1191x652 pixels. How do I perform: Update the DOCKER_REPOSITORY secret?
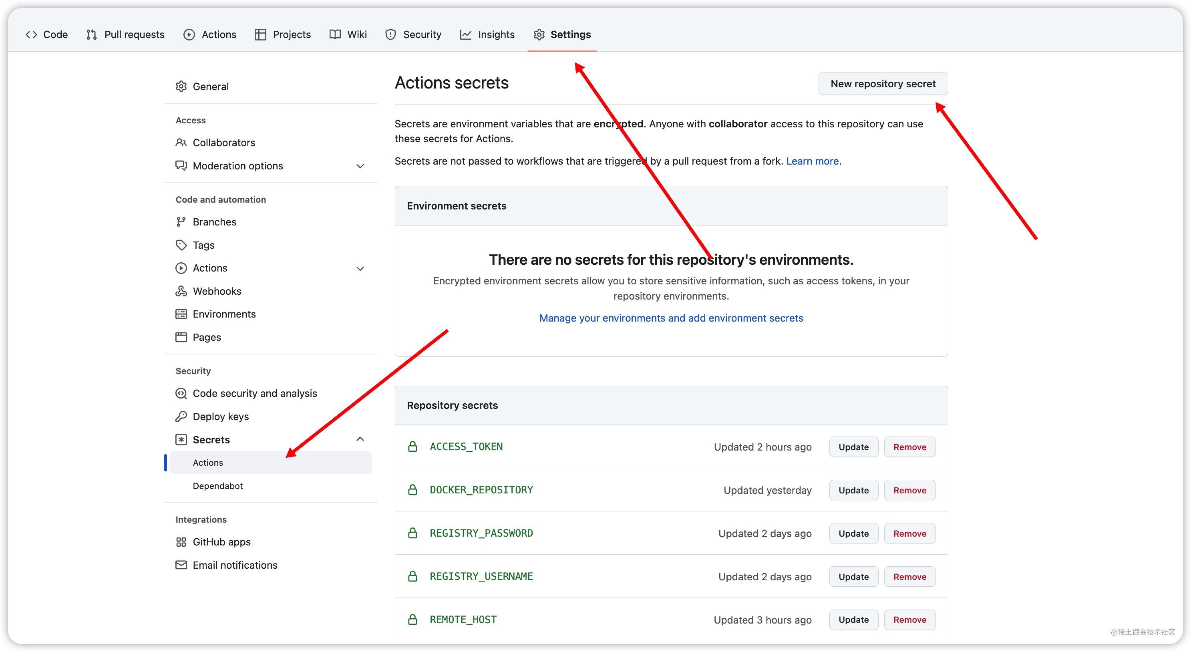(x=853, y=490)
